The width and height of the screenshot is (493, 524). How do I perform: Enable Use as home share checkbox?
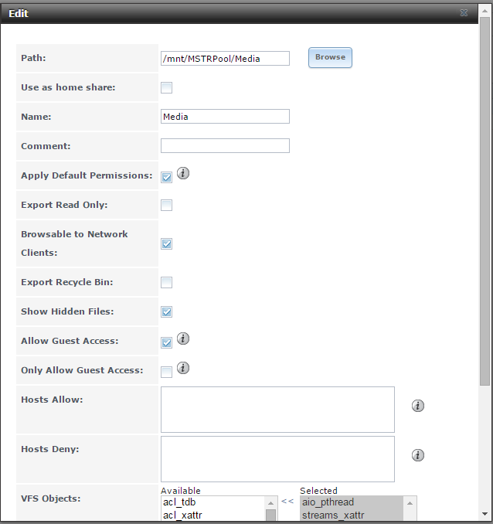point(166,87)
